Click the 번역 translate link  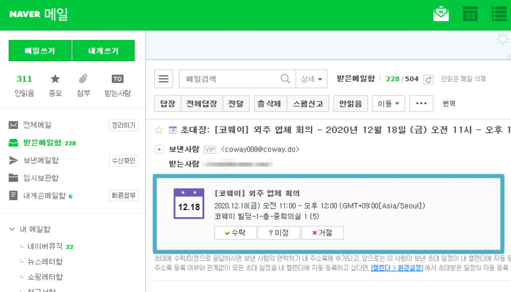click(449, 104)
